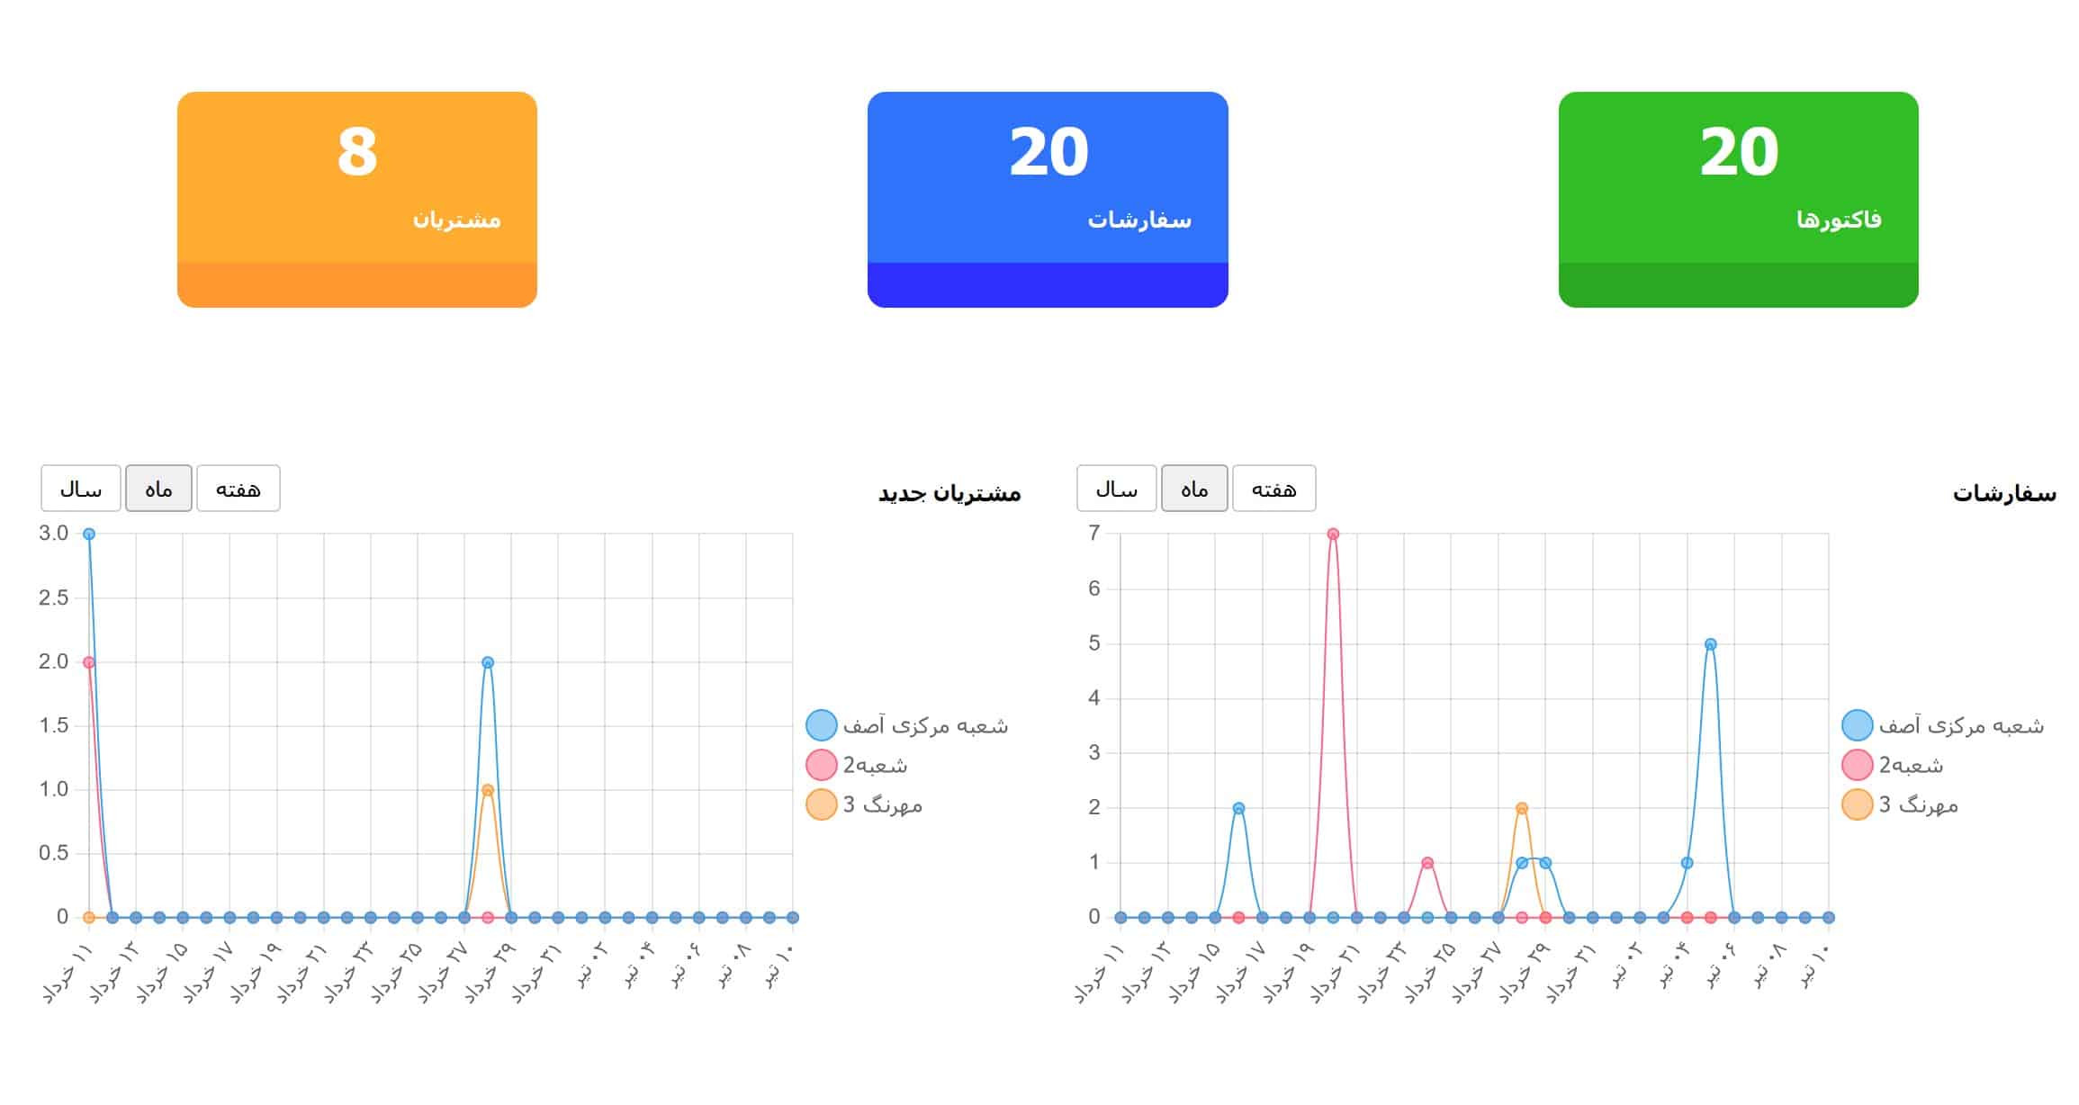Open the orange مشتریان card showing 8
This screenshot has height=1105, width=2079.
pyautogui.click(x=356, y=199)
